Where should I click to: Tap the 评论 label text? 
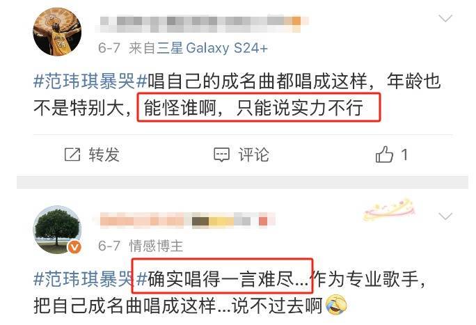[253, 154]
